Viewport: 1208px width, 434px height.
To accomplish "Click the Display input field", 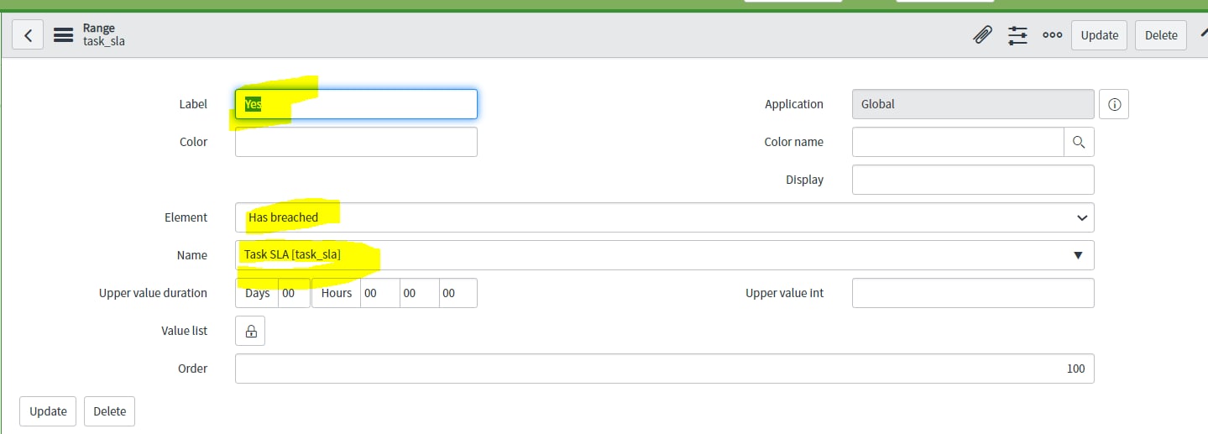I will [973, 180].
